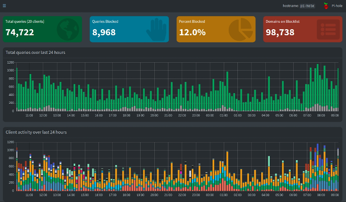Click the rightmost green bar in Total queries chart
The image size is (346, 202).
(x=338, y=89)
